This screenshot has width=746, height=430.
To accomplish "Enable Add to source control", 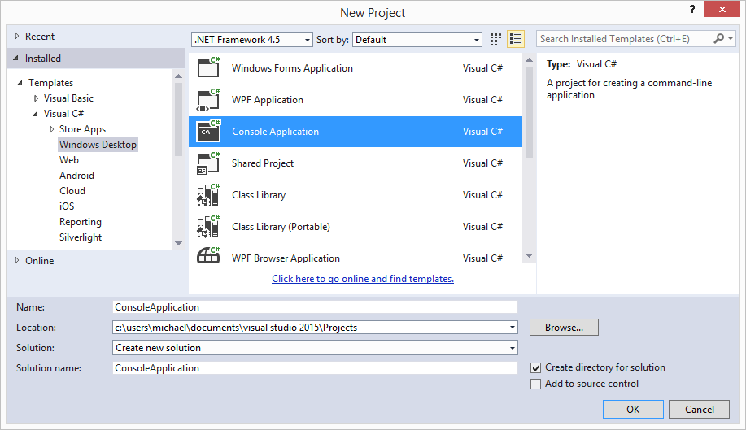I will 536,384.
